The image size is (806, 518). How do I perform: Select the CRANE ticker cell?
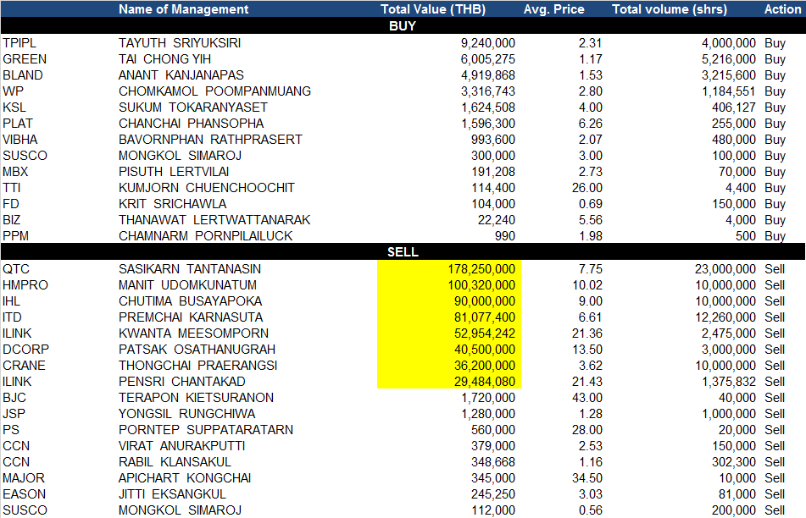pos(25,366)
